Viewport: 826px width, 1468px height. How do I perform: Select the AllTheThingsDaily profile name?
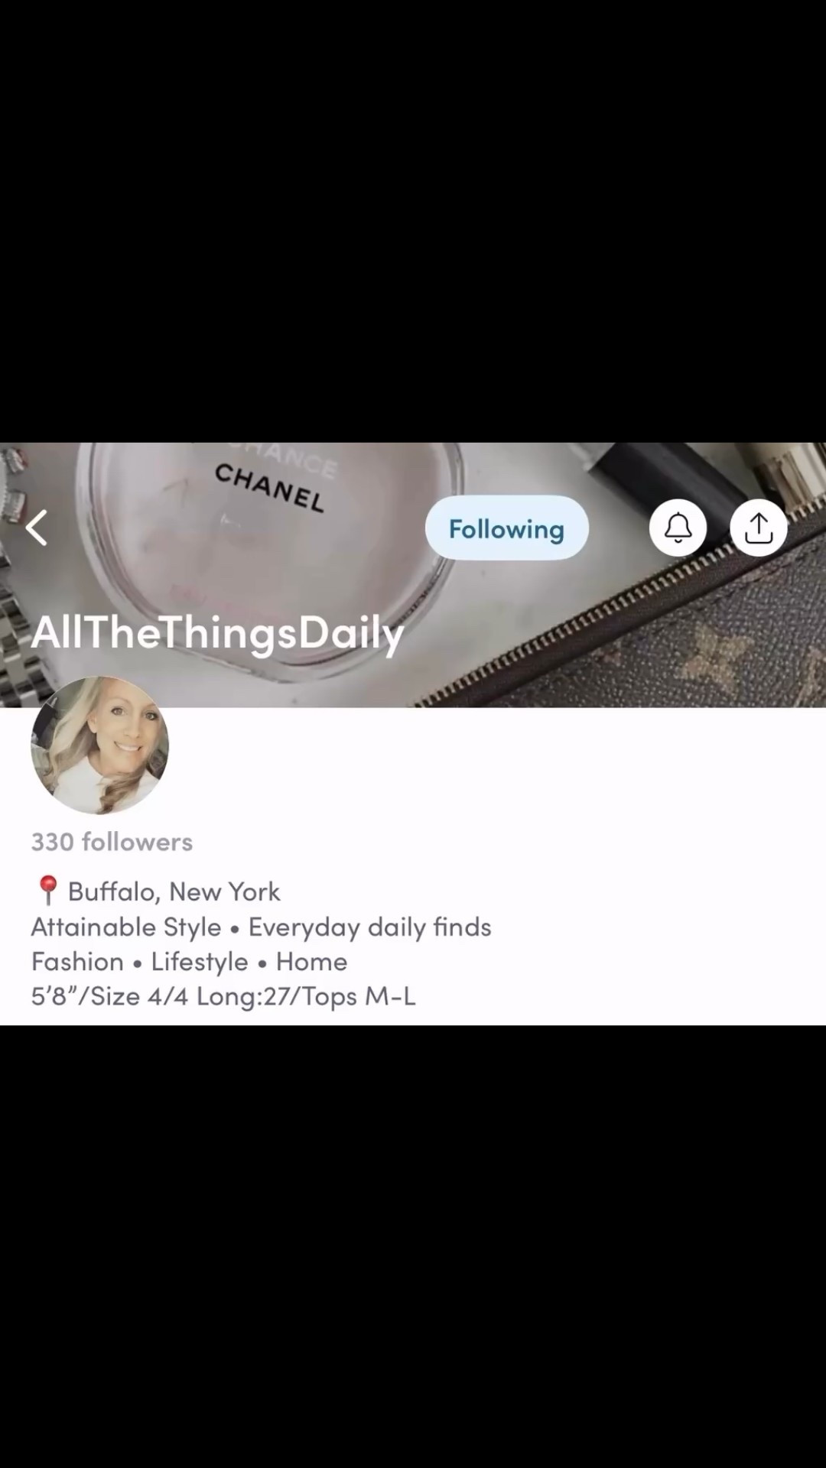click(217, 633)
